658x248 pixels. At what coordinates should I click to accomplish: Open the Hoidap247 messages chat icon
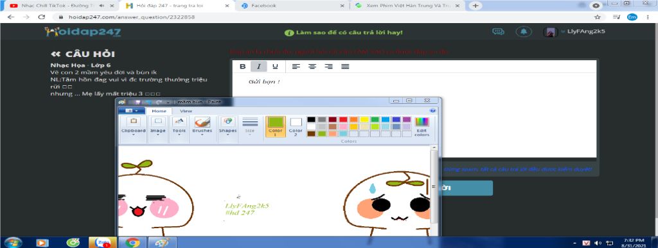pos(498,32)
